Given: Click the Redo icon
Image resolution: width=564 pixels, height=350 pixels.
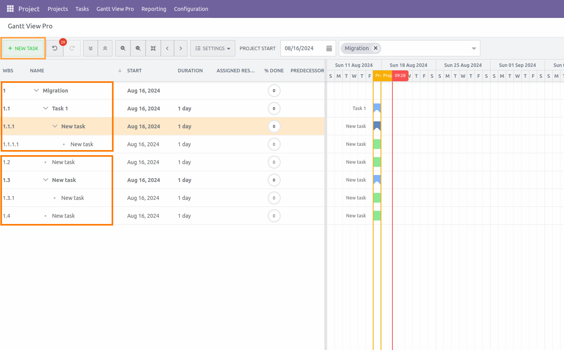Looking at the screenshot, I should (72, 48).
